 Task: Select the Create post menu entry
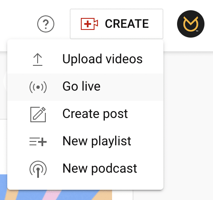(85, 115)
